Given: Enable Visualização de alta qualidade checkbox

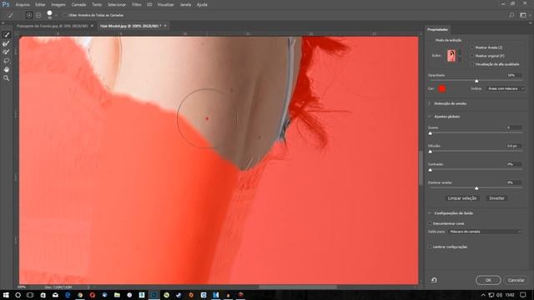Looking at the screenshot, I should (x=472, y=64).
